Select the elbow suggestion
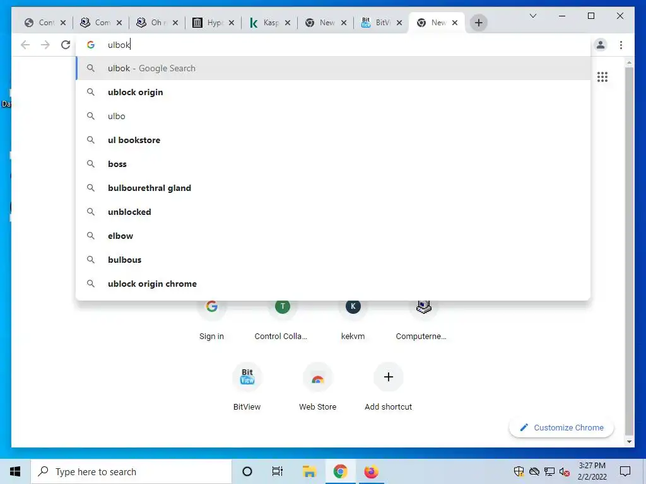The image size is (646, 484). tap(333, 236)
